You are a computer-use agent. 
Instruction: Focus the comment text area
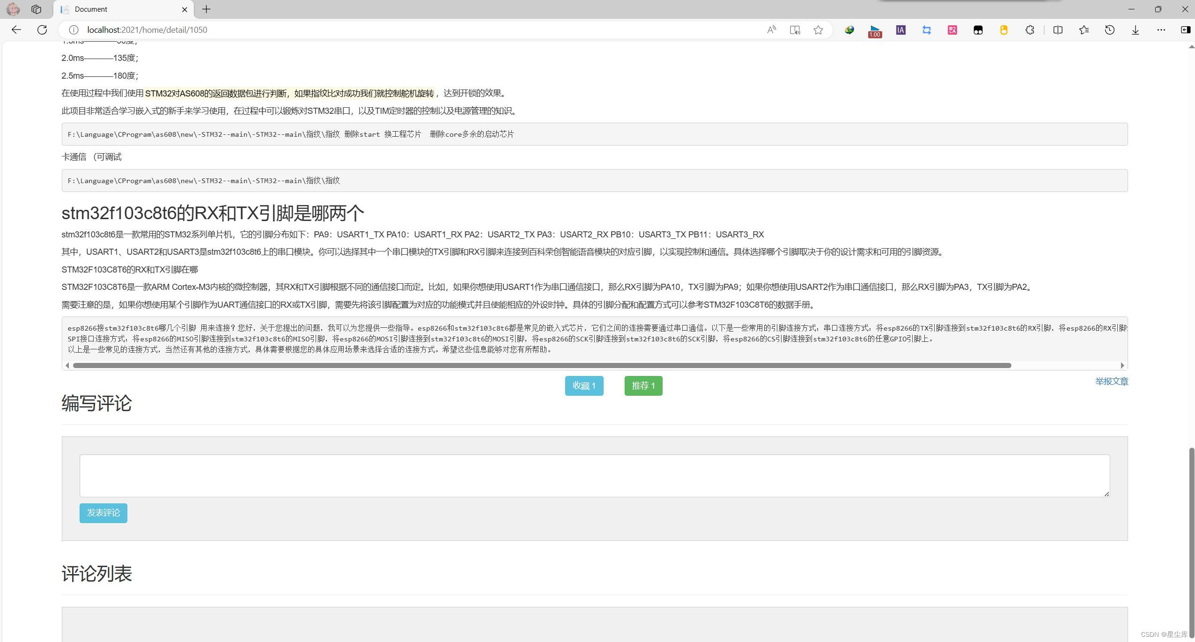click(595, 476)
